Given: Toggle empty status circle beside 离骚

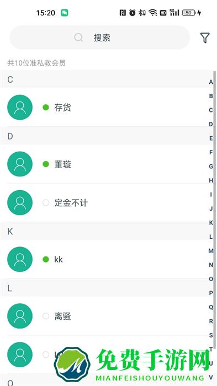Looking at the screenshot, I should coord(46,316).
